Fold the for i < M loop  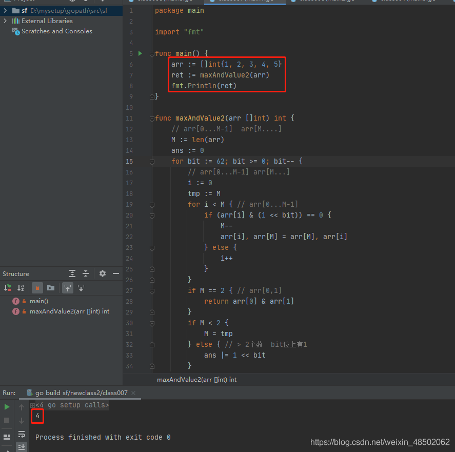pos(152,205)
